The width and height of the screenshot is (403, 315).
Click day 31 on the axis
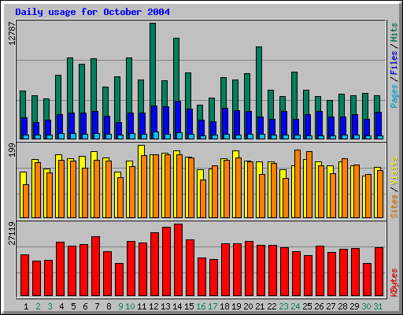[x=378, y=306]
